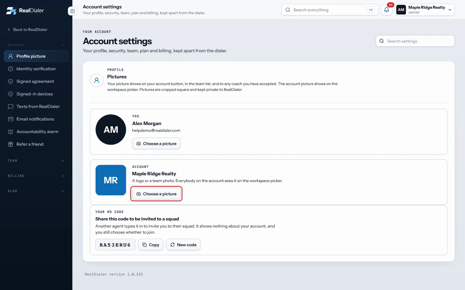The image size is (465, 290).
Task: Click the Email notifications envelope icon
Action: [11, 119]
